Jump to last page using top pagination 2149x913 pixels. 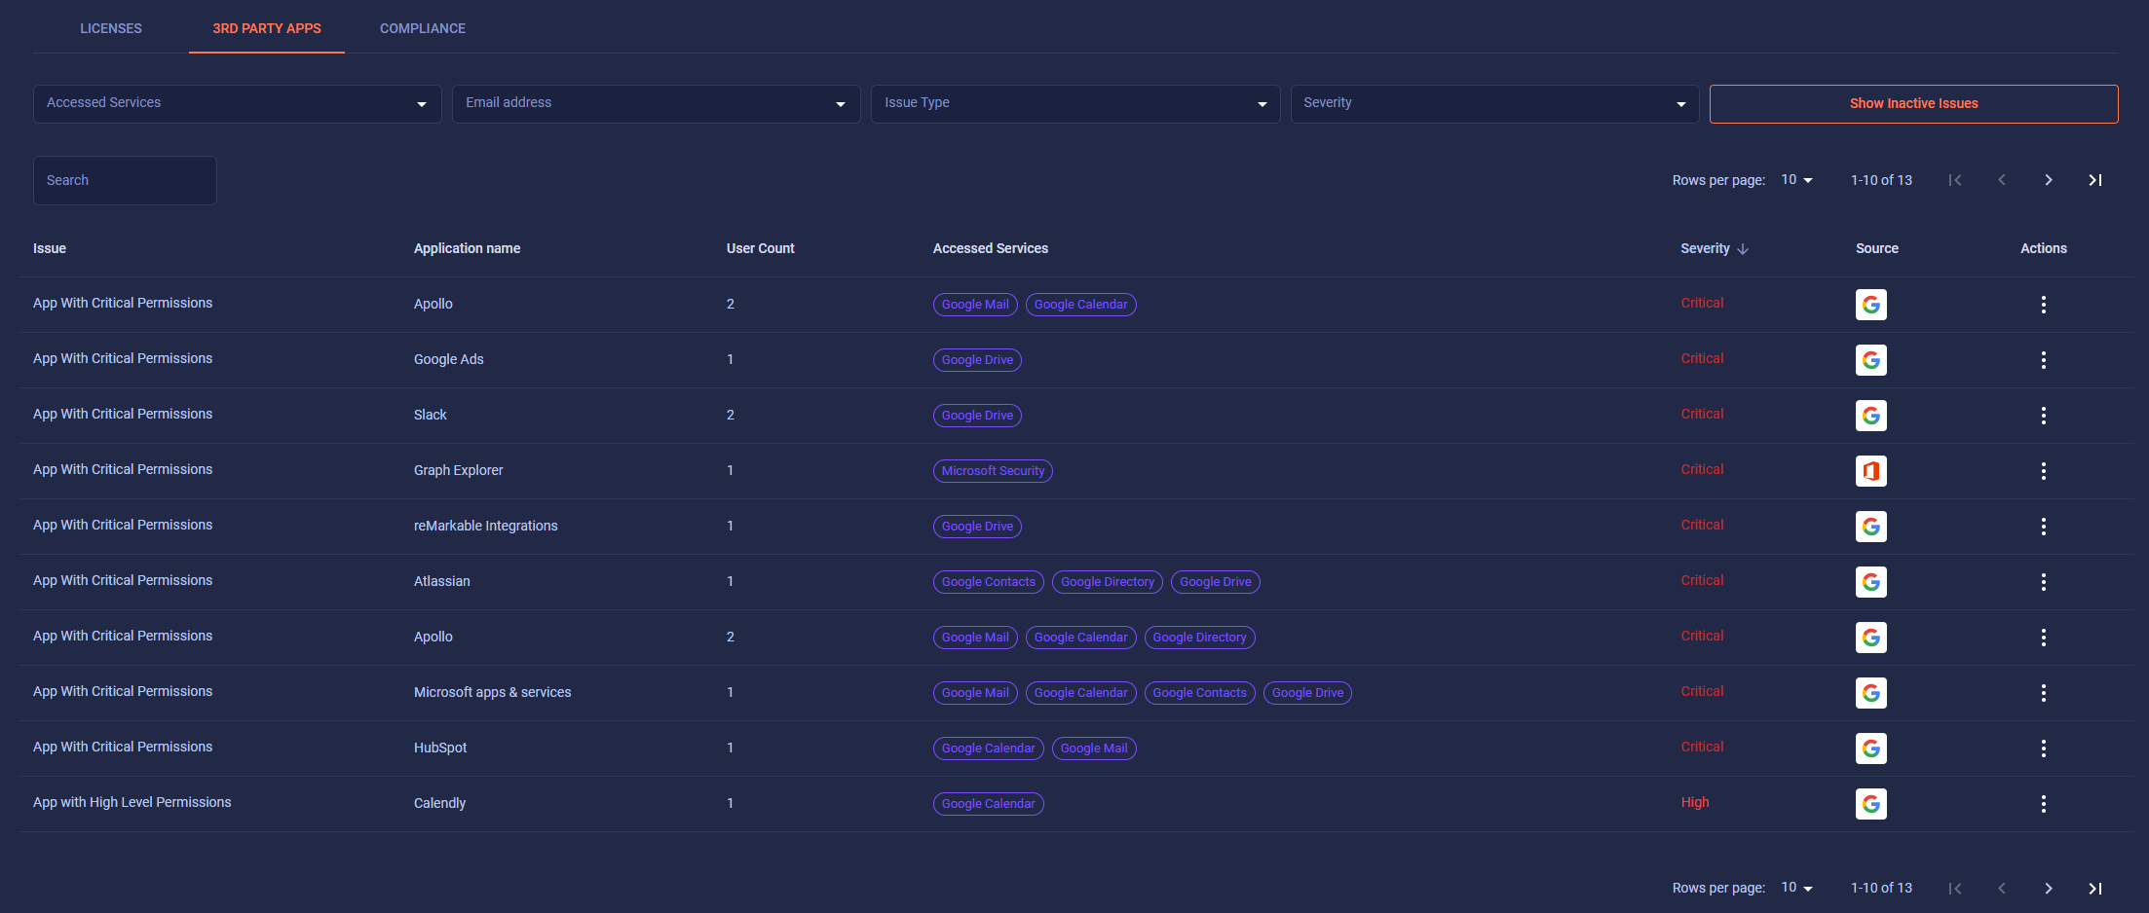[x=2094, y=180]
